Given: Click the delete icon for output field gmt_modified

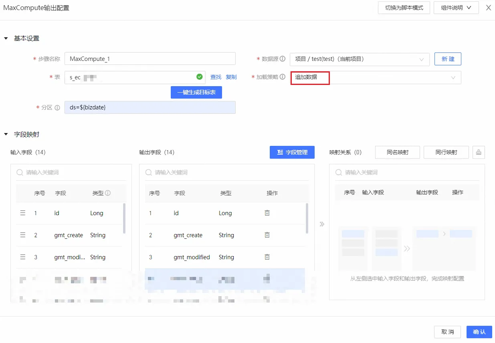Looking at the screenshot, I should [267, 257].
